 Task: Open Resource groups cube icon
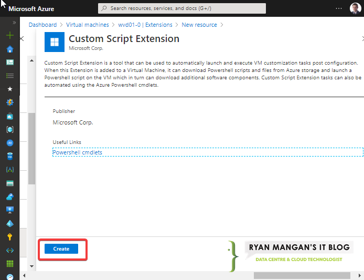click(x=10, y=129)
